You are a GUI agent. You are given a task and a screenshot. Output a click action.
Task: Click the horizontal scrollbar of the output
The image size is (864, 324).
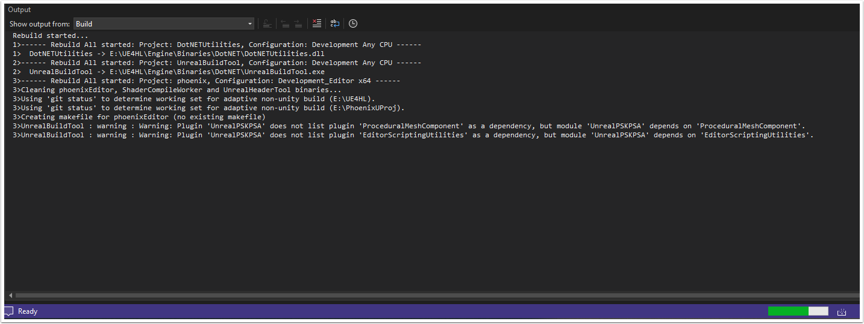437,296
